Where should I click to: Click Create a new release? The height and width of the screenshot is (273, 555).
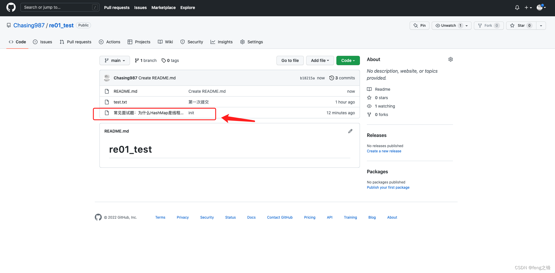click(384, 151)
